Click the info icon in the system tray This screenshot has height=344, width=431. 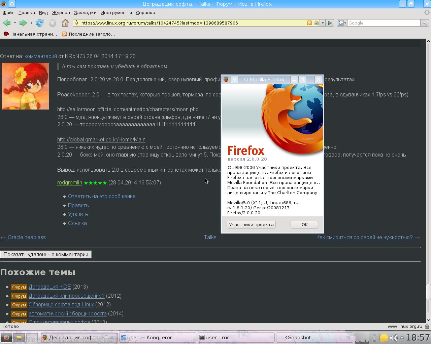tap(374, 338)
